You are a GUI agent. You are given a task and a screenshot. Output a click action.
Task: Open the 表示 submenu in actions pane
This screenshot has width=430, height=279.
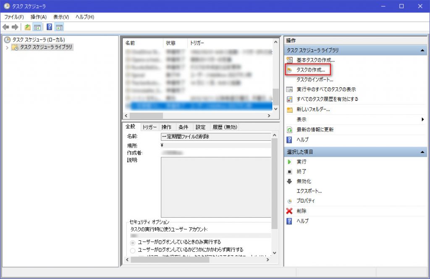pyautogui.click(x=422, y=120)
